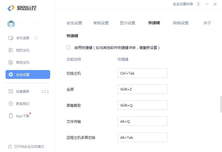Image resolution: width=222 pixels, height=152 pixels.
Task: Open 联系我们 question mark icon
Action: tap(11, 104)
